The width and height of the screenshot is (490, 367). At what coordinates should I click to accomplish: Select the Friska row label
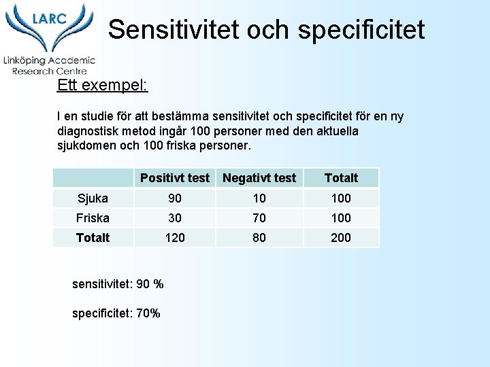click(x=93, y=218)
